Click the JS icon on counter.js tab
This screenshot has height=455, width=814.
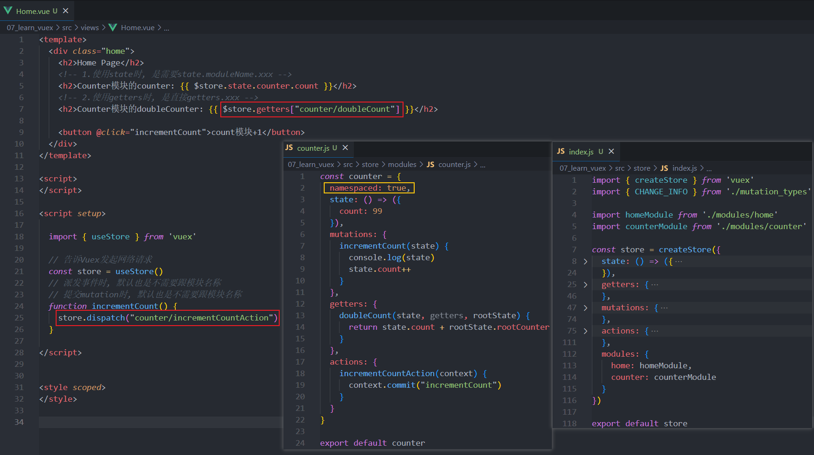[x=289, y=147]
